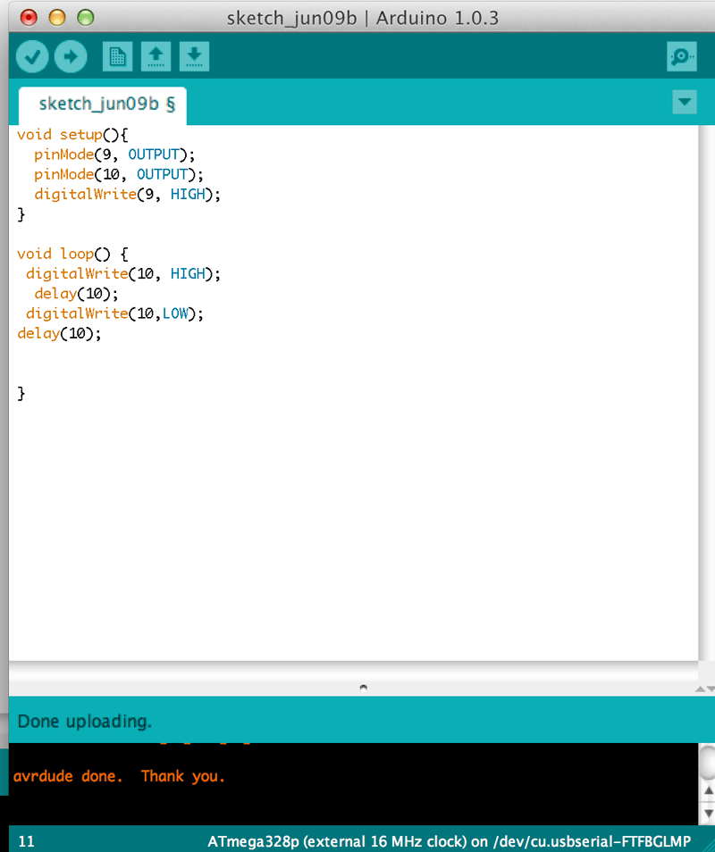The height and width of the screenshot is (852, 715).
Task: Click on the digitalWrite(9, HIGH) line
Action: [127, 195]
